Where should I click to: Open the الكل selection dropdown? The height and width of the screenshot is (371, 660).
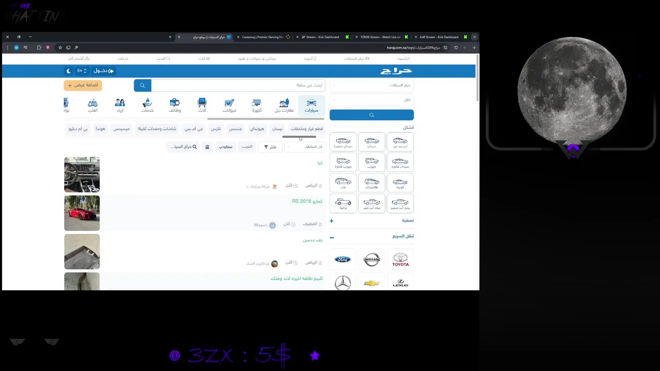click(x=372, y=100)
